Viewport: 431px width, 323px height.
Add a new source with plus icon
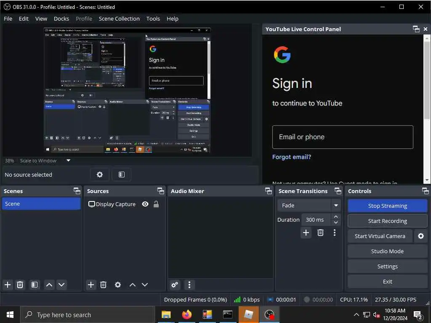click(x=91, y=285)
